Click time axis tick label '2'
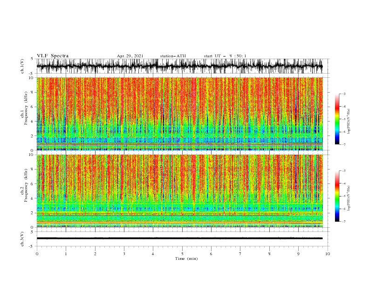369x285 pixels. tap(95, 254)
